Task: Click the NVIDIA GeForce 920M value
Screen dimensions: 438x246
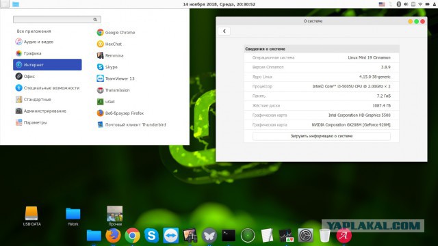Action: (351, 124)
